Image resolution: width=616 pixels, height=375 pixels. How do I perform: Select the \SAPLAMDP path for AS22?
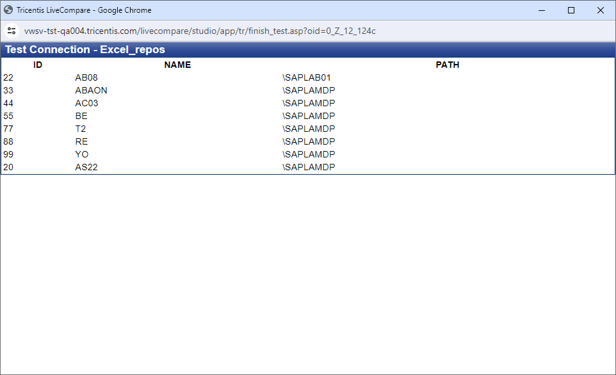tap(308, 167)
